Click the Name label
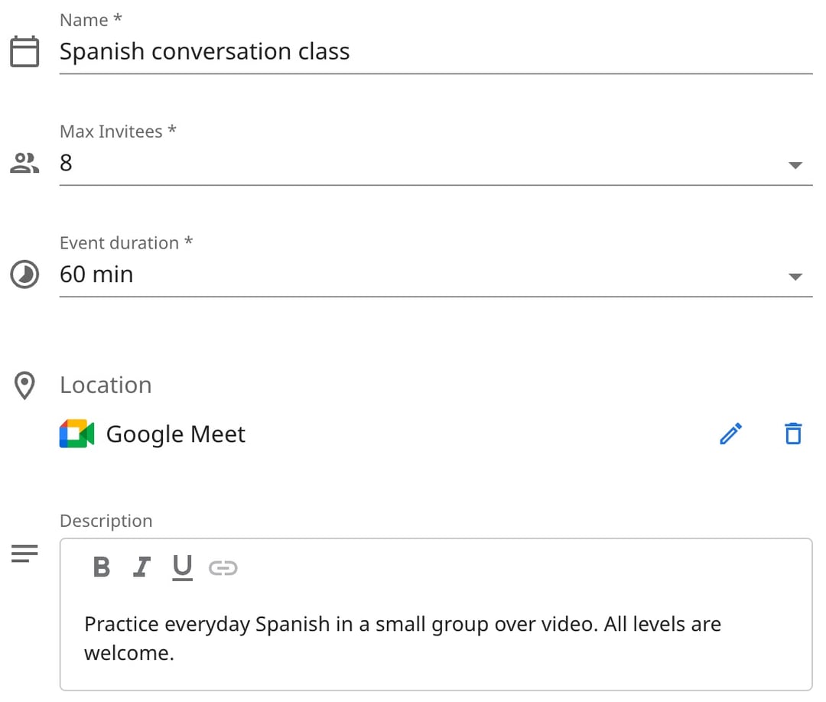 (90, 20)
